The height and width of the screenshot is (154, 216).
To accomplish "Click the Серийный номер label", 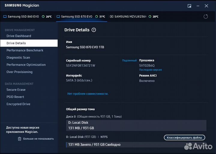I will point(78,60).
